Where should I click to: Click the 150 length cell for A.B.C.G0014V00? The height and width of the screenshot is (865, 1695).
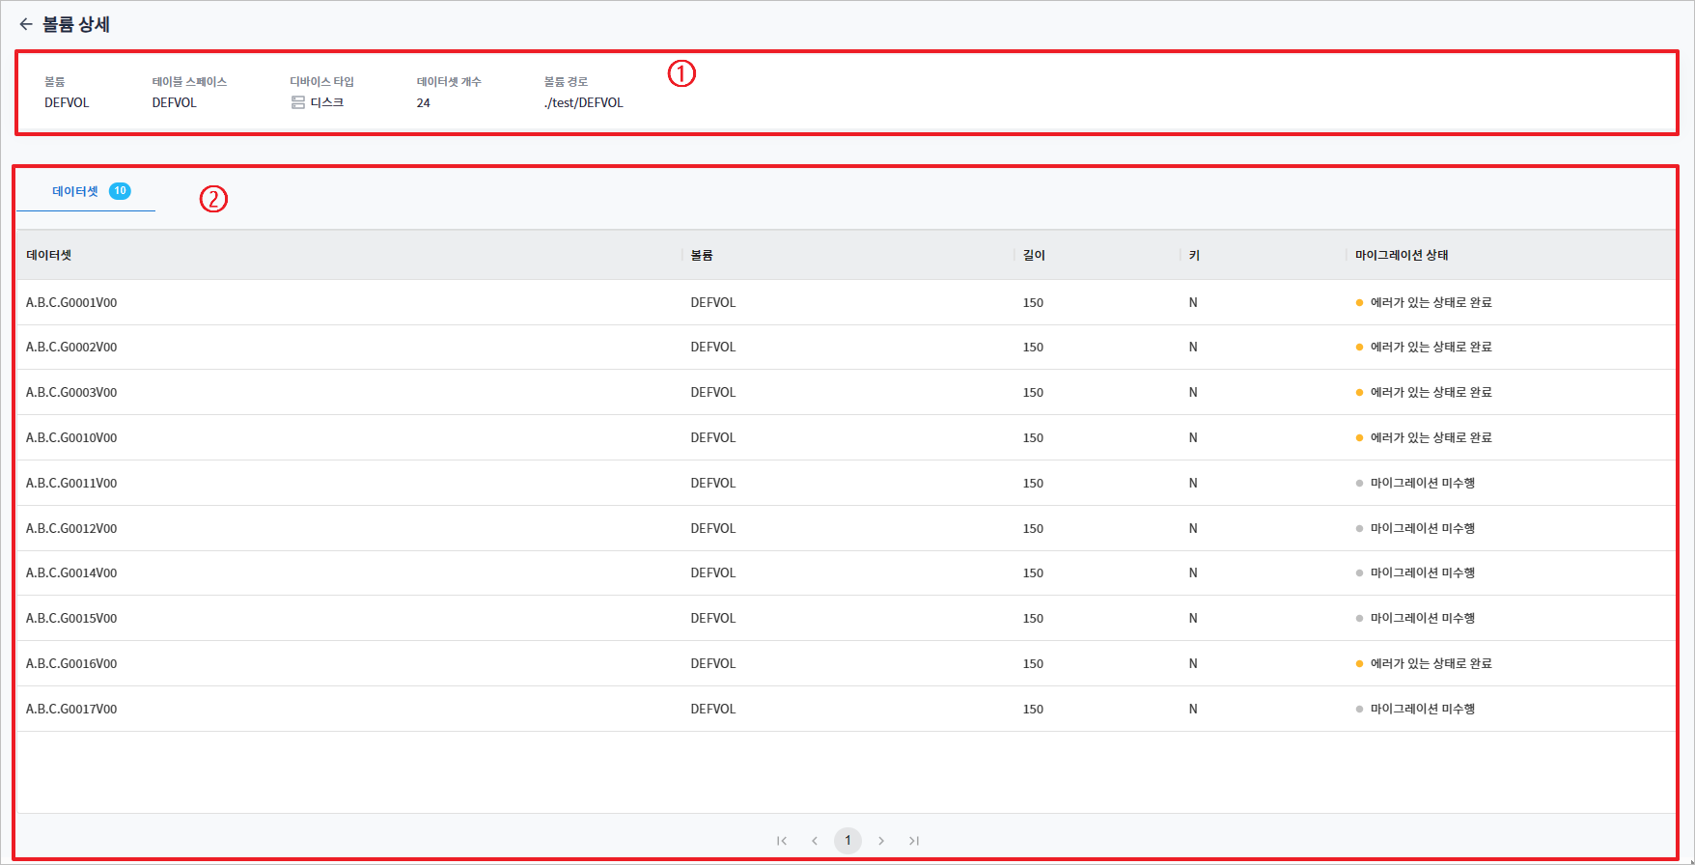pos(1033,572)
